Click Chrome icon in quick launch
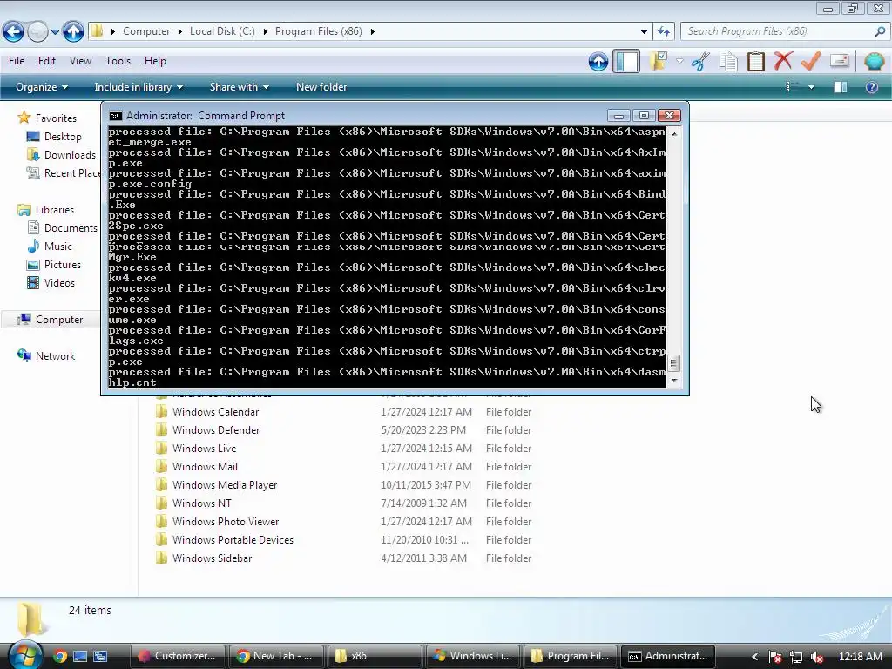Image resolution: width=892 pixels, height=669 pixels. coord(60,657)
